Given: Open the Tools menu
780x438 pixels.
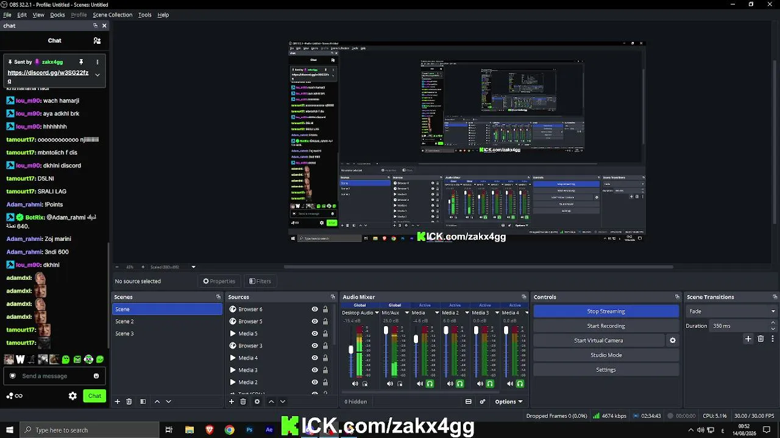Looking at the screenshot, I should (x=145, y=15).
